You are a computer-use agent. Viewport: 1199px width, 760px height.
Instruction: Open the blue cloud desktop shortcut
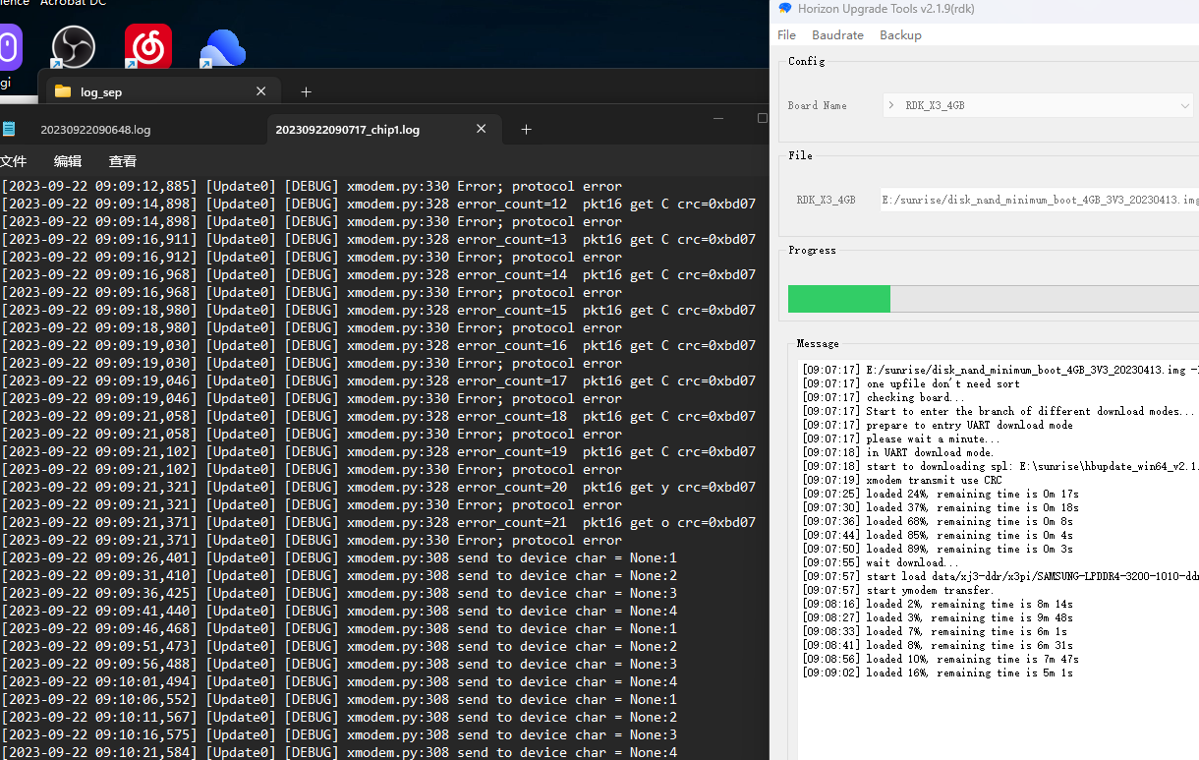(x=222, y=47)
